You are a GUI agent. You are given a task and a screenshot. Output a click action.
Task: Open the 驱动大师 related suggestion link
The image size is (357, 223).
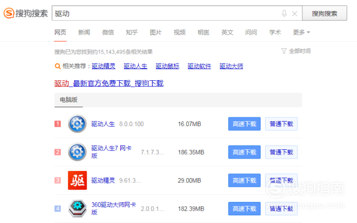point(231,66)
